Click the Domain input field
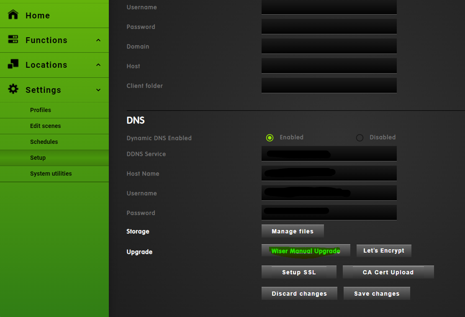Screen dimensions: 465x317 [329, 46]
